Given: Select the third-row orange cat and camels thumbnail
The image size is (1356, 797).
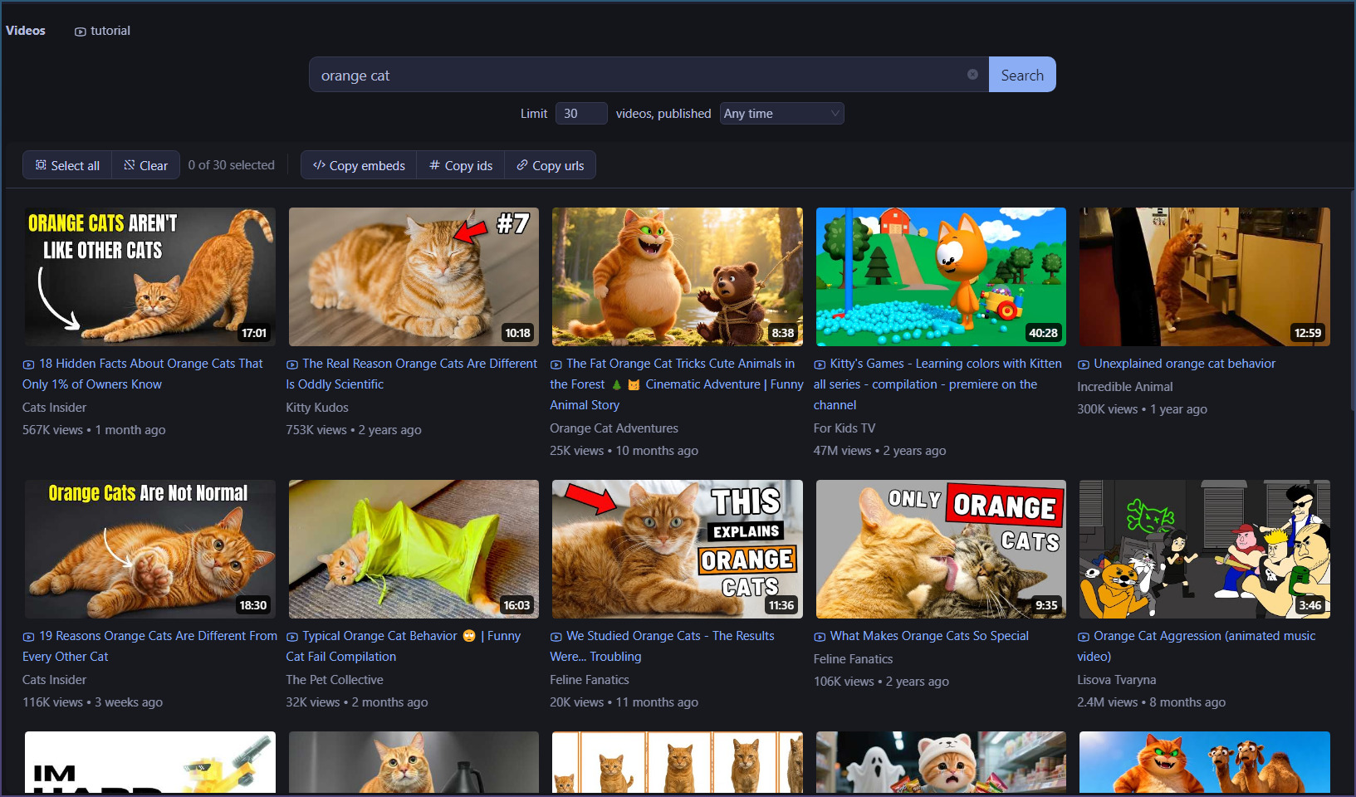Looking at the screenshot, I should pos(1205,762).
